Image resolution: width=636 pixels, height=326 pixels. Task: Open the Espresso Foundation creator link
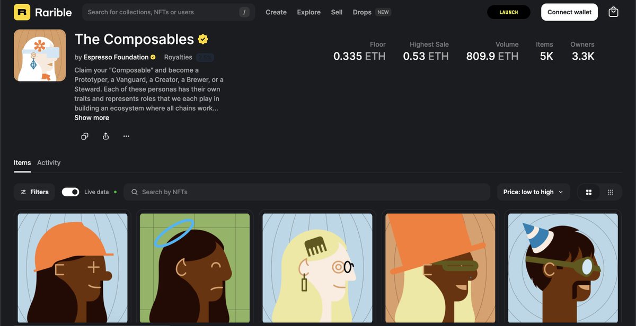point(116,57)
